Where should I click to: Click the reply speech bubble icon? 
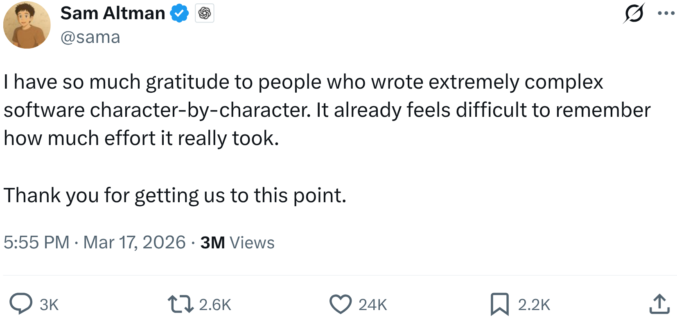pyautogui.click(x=21, y=304)
